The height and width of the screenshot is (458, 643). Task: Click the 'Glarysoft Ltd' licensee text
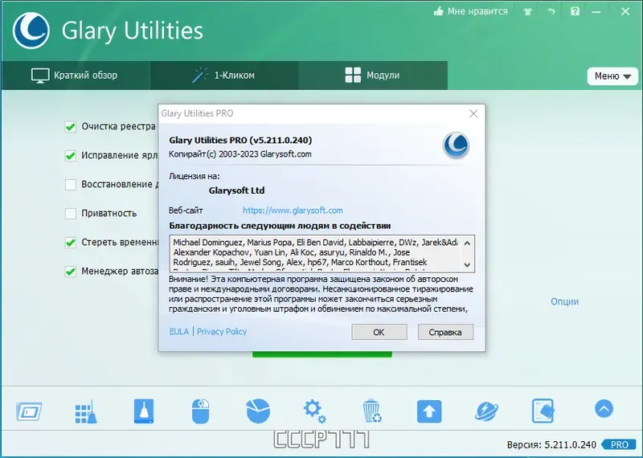tap(236, 190)
